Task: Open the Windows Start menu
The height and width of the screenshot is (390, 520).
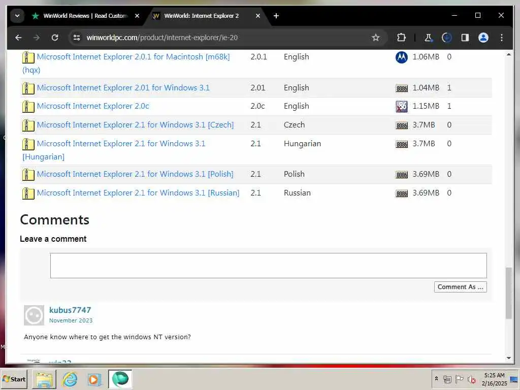Action: pos(14,379)
